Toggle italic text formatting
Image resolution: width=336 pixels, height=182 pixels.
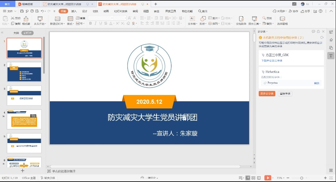[x=95, y=23]
